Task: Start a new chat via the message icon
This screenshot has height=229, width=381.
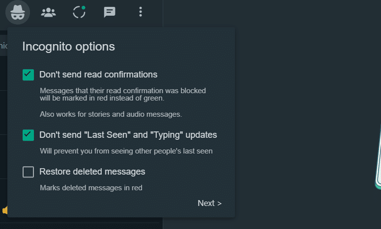Action: coord(110,12)
